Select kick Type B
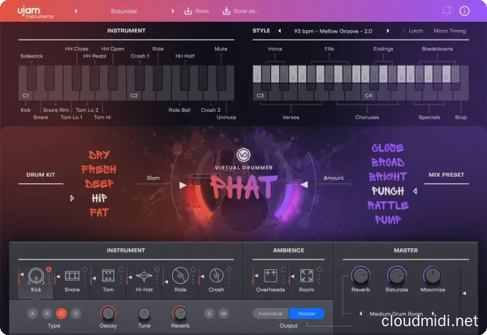 pos(47,314)
